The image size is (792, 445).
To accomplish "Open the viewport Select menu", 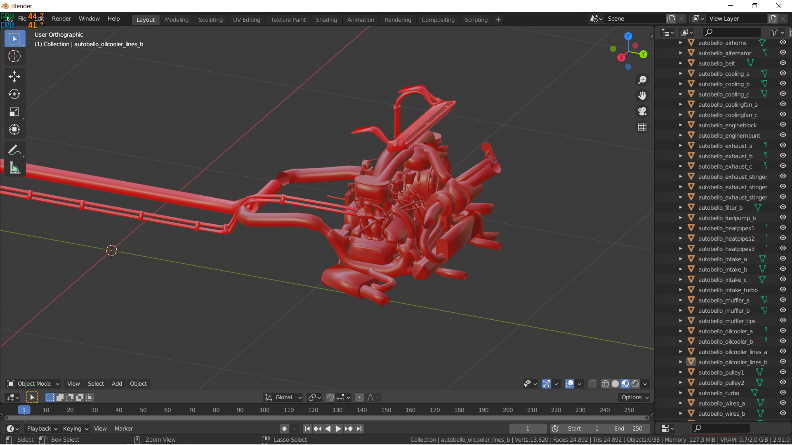I will click(x=96, y=384).
